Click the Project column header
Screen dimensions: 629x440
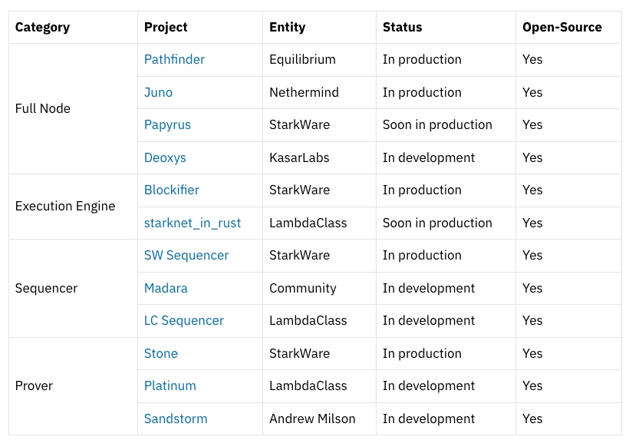point(166,27)
